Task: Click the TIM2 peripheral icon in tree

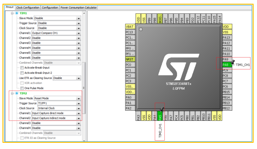Action: [16, 93]
